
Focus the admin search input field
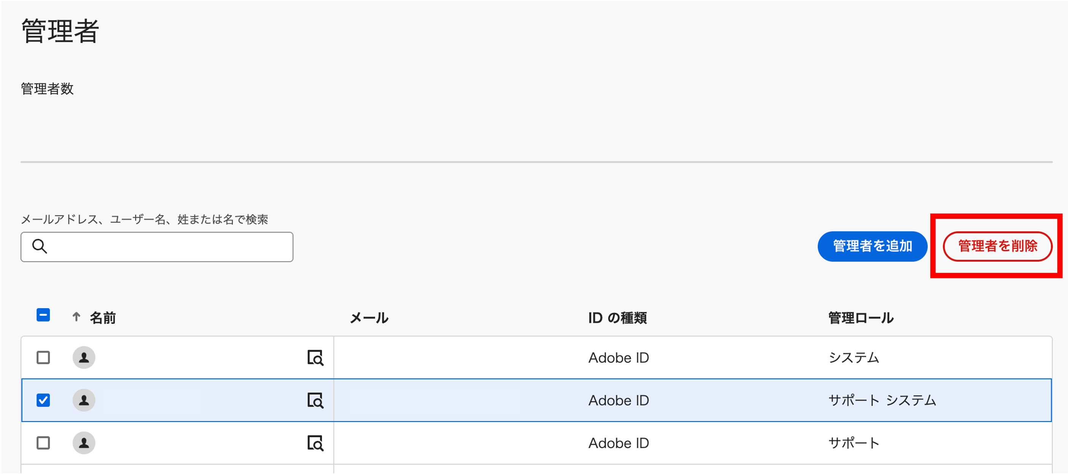point(166,247)
